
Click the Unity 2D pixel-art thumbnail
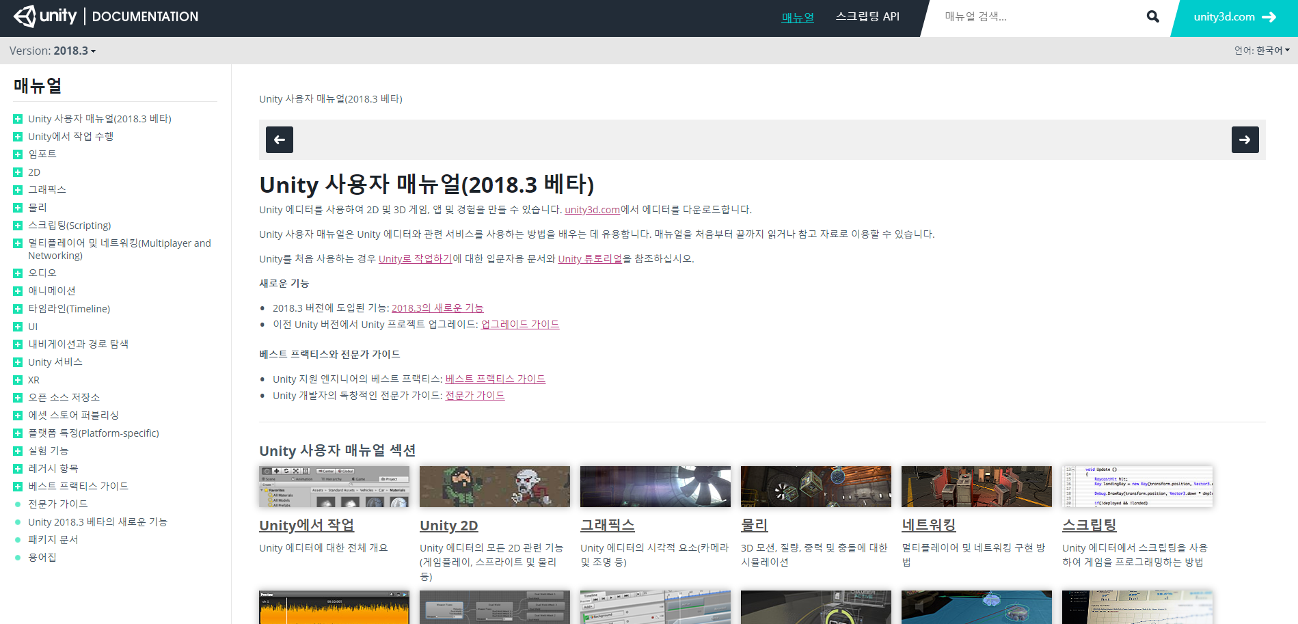point(495,487)
